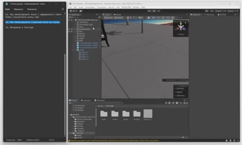Image resolution: width=242 pixels, height=145 pixels.
Task: Select the Transform tool
Action: pyautogui.click(x=173, y=18)
